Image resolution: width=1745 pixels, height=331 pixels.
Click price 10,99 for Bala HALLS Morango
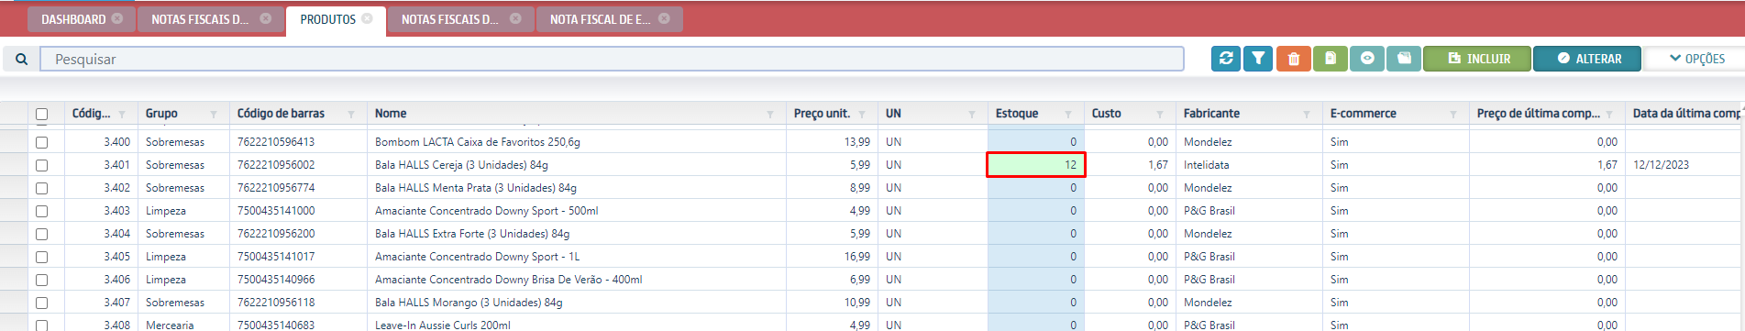[857, 303]
